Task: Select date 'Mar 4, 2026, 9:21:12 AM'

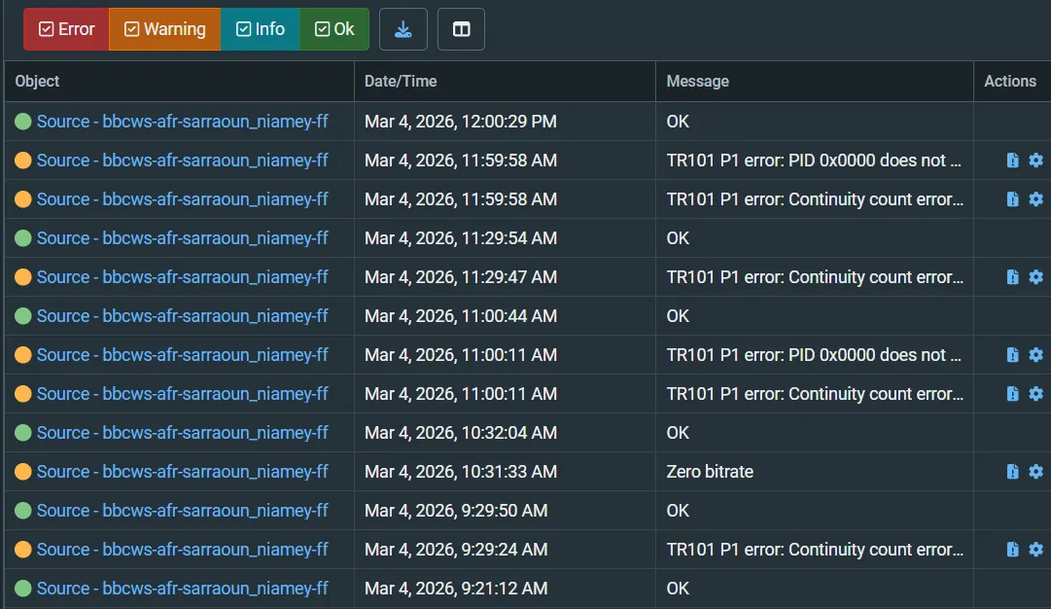Action: click(456, 589)
